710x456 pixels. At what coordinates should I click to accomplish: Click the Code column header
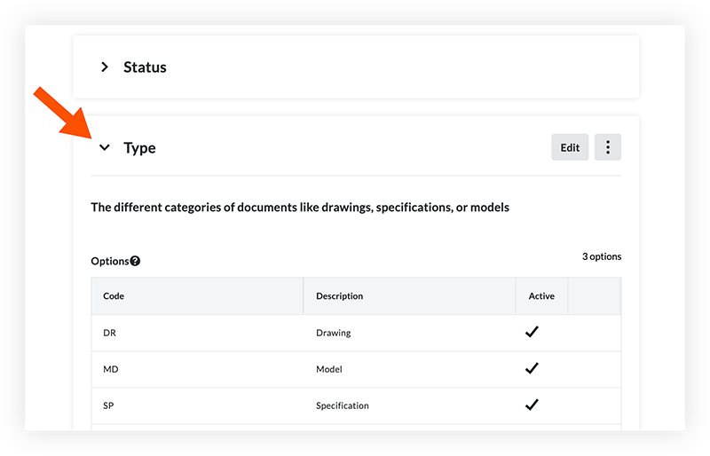click(x=114, y=296)
